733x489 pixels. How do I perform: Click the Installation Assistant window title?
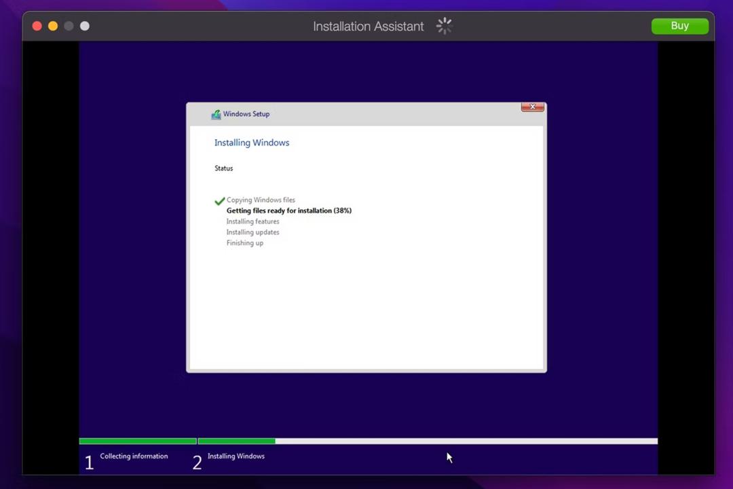tap(369, 26)
